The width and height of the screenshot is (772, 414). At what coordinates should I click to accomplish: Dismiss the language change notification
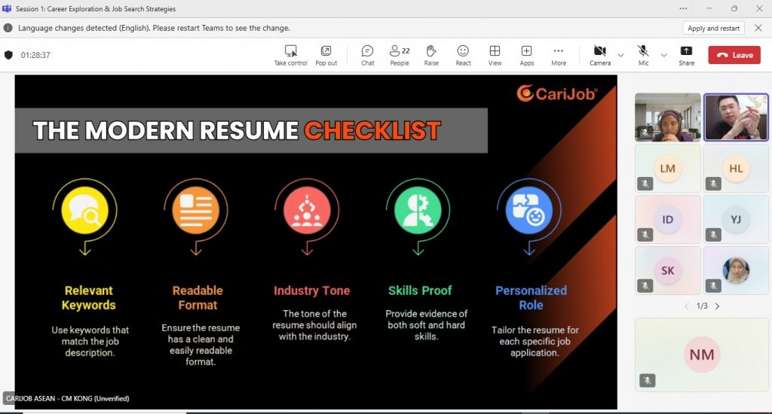coord(758,28)
